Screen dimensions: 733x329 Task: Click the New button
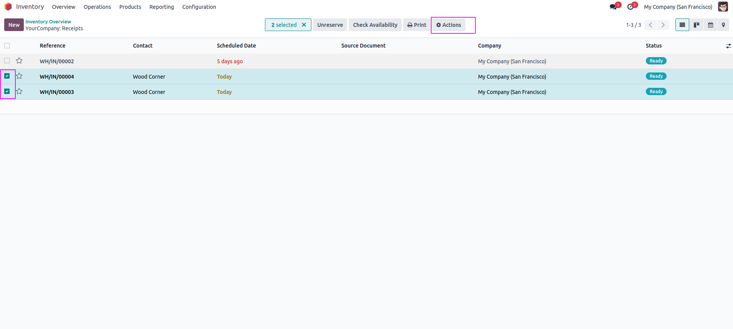tap(14, 25)
